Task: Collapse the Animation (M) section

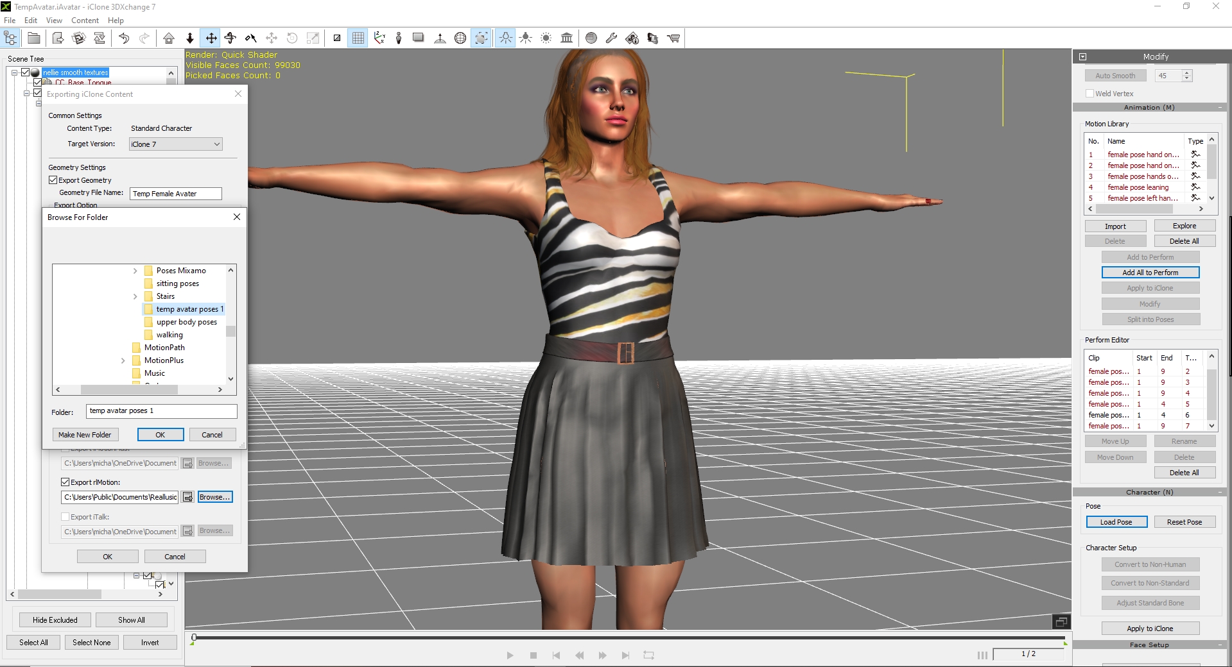Action: click(1220, 107)
